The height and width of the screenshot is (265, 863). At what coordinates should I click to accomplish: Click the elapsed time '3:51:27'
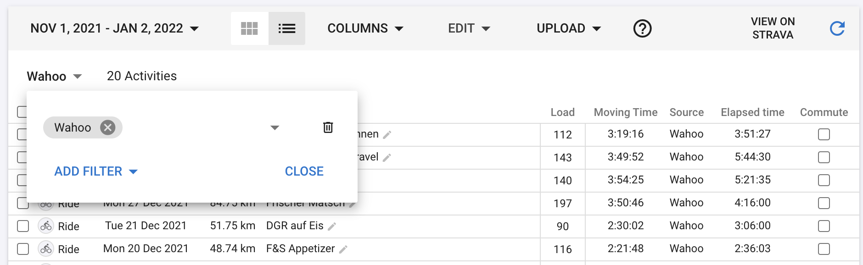tap(753, 134)
